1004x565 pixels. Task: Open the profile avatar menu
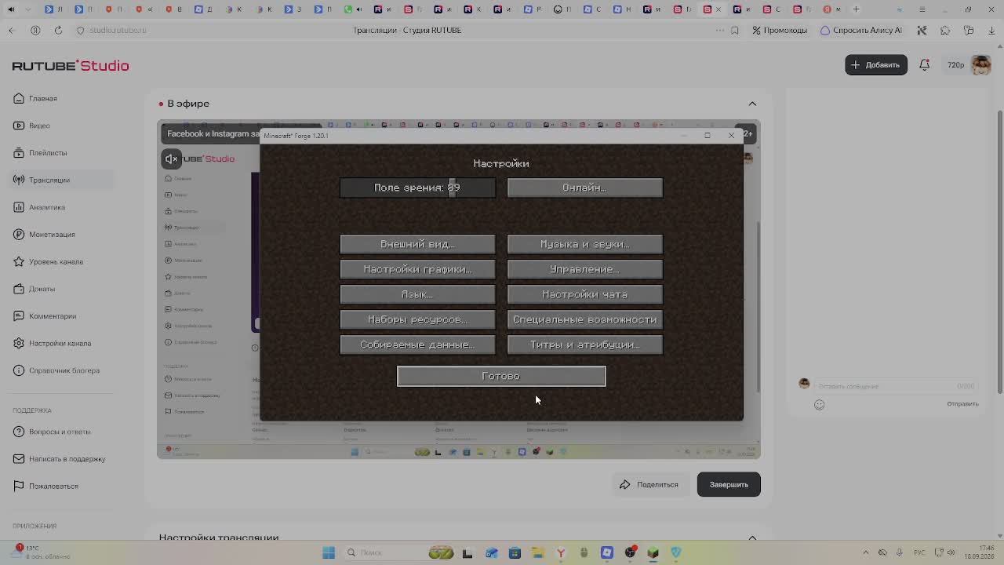981,65
